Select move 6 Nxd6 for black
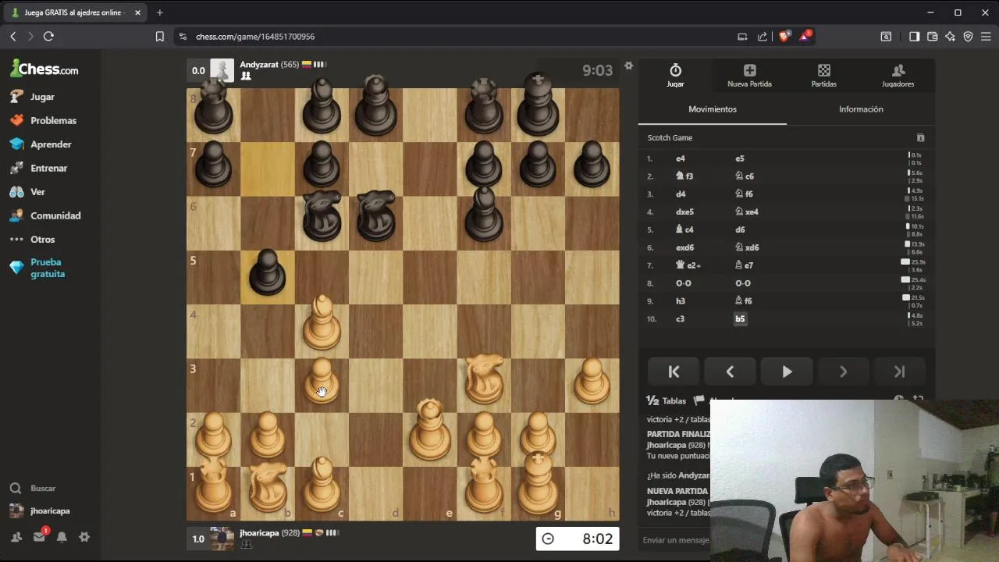Viewport: 999px width, 562px height. point(747,247)
